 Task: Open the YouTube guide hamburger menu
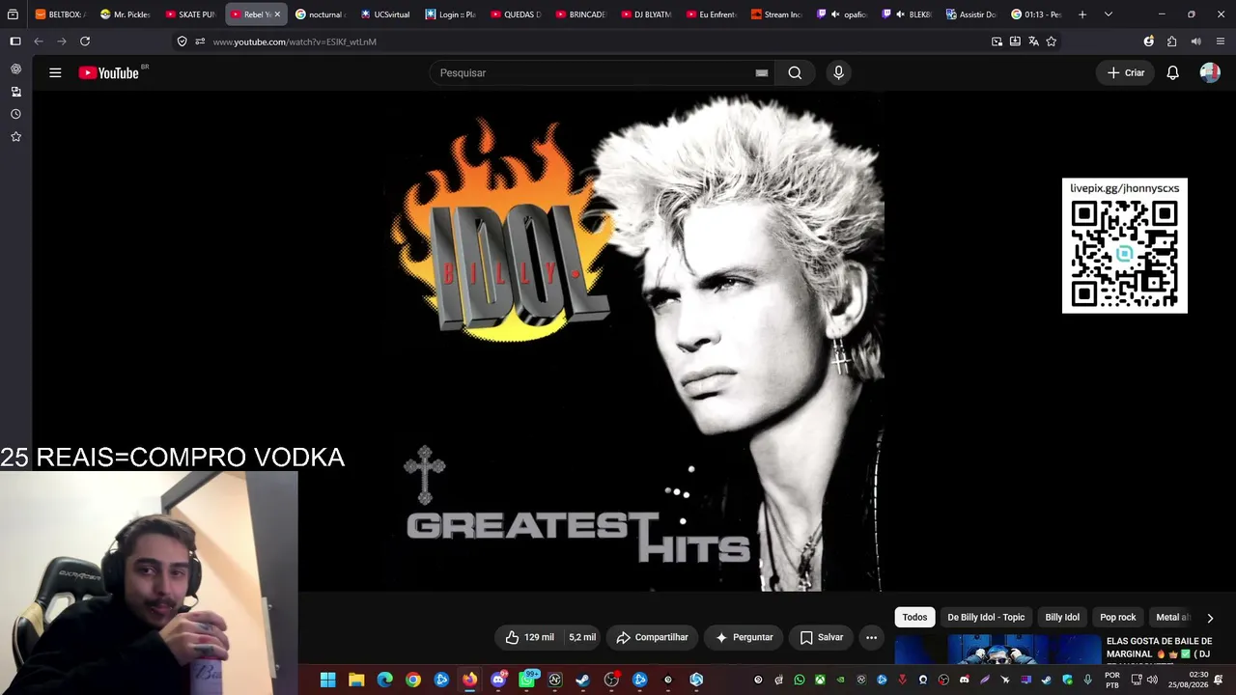click(x=55, y=72)
